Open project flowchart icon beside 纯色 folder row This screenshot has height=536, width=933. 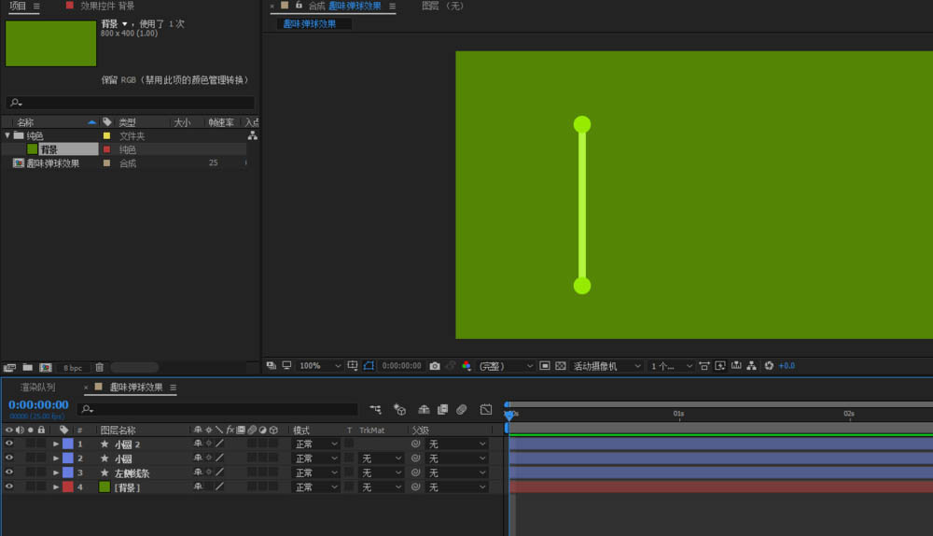[252, 135]
